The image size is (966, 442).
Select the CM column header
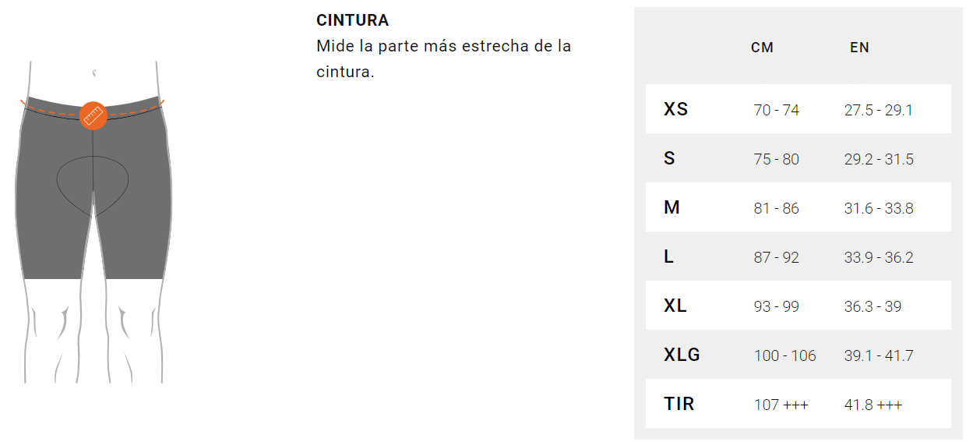(762, 48)
